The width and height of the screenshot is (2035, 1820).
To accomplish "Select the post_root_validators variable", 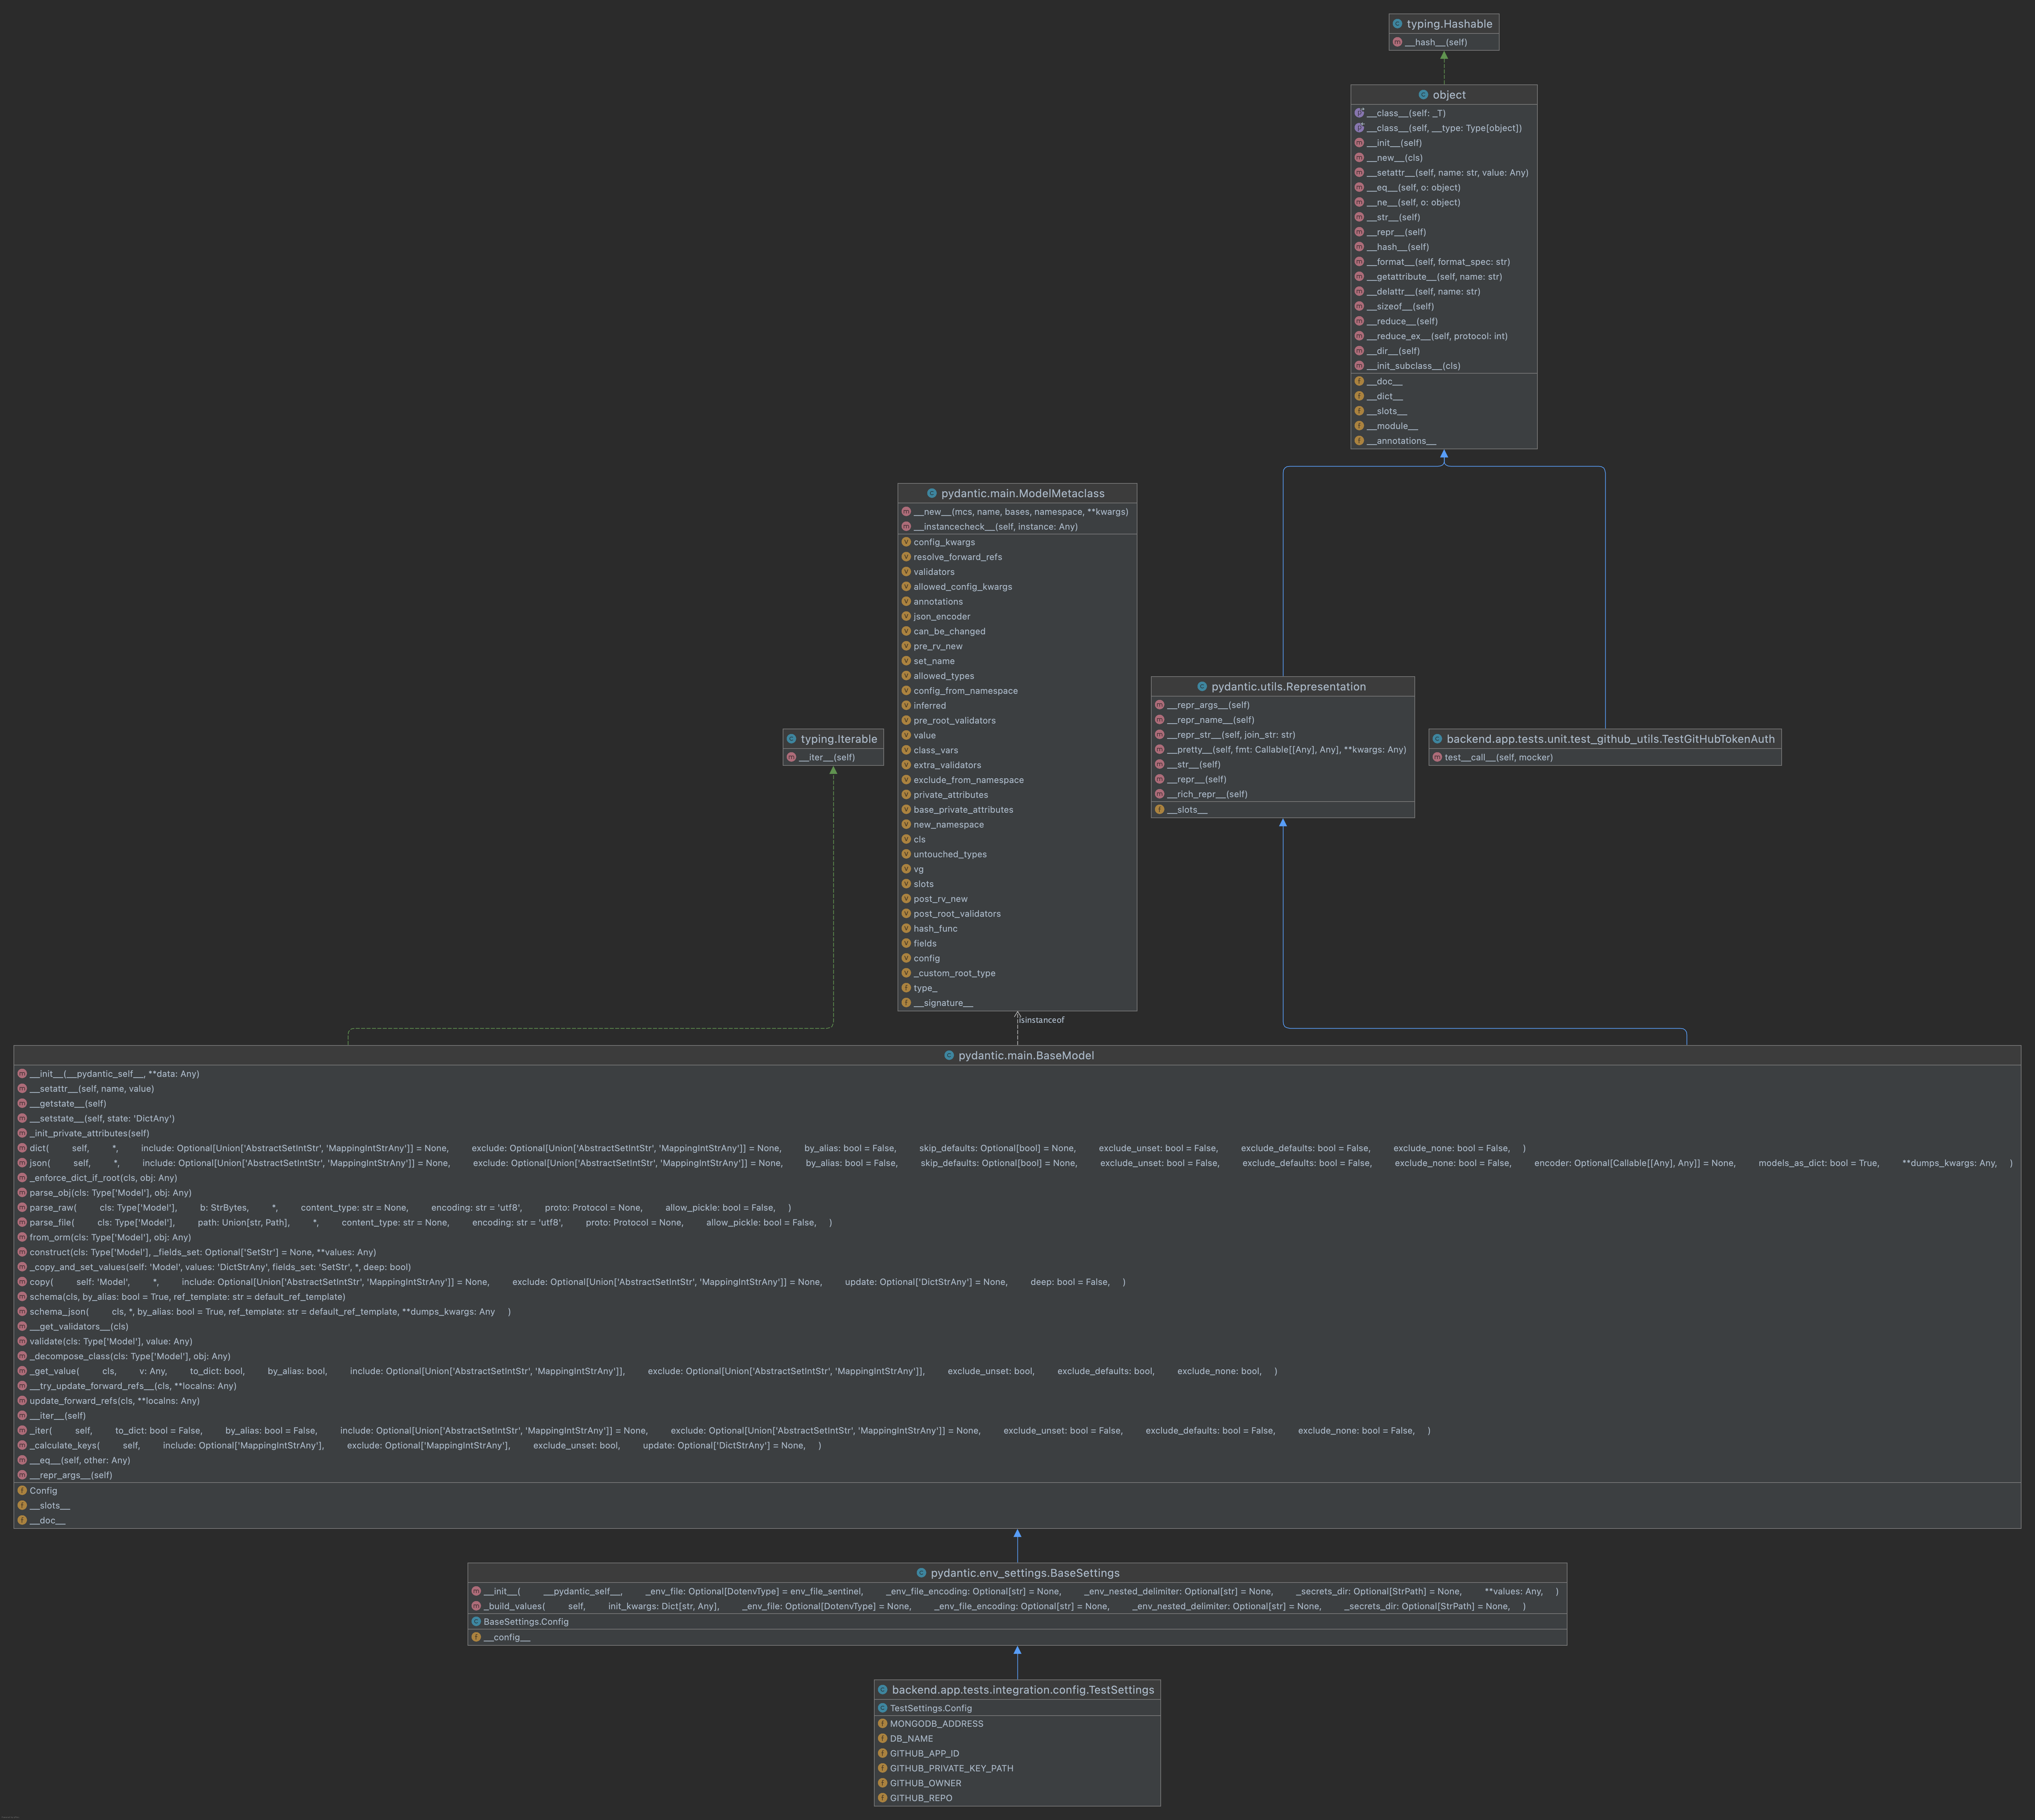I will pos(957,914).
